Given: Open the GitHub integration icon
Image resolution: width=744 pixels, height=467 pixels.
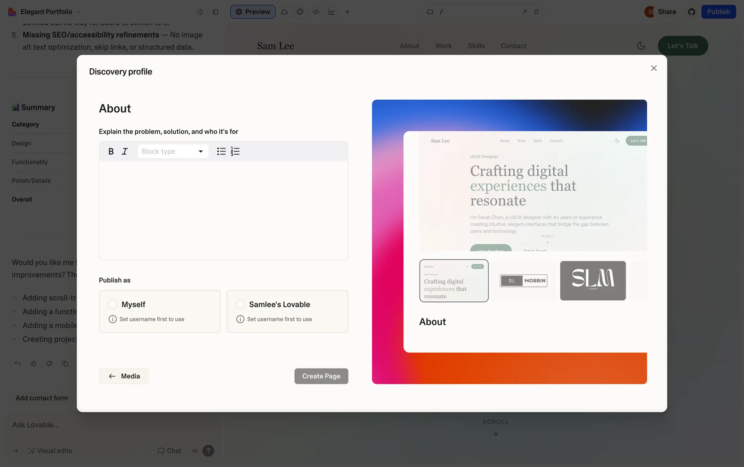Looking at the screenshot, I should [691, 12].
